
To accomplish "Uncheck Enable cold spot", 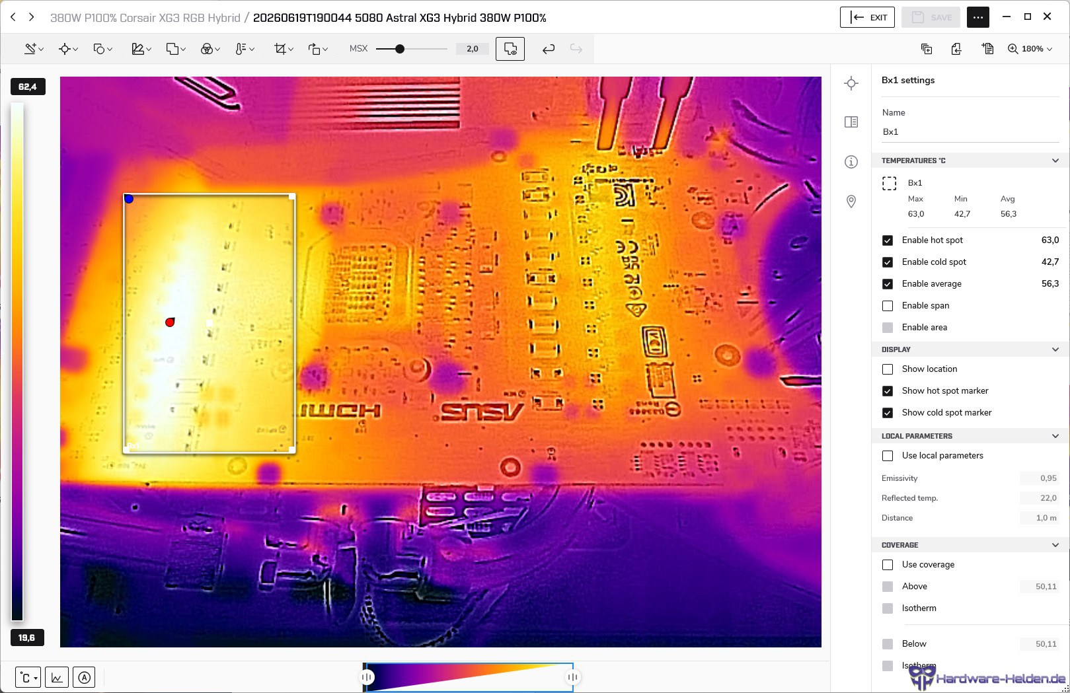I will point(888,262).
